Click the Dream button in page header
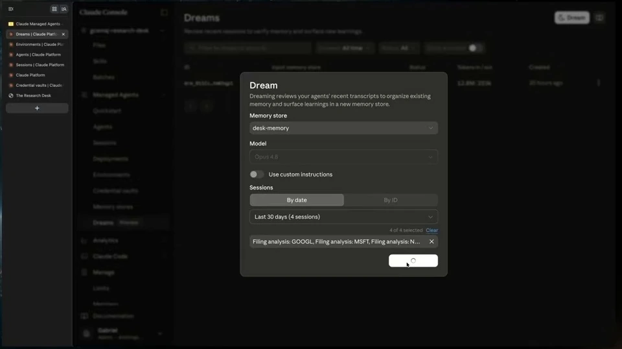622x349 pixels. pos(572,18)
